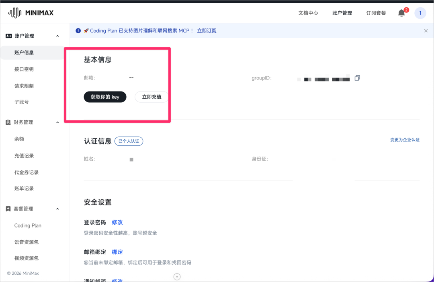The height and width of the screenshot is (282, 434).
Task: Open the notification bell icon
Action: tap(401, 13)
